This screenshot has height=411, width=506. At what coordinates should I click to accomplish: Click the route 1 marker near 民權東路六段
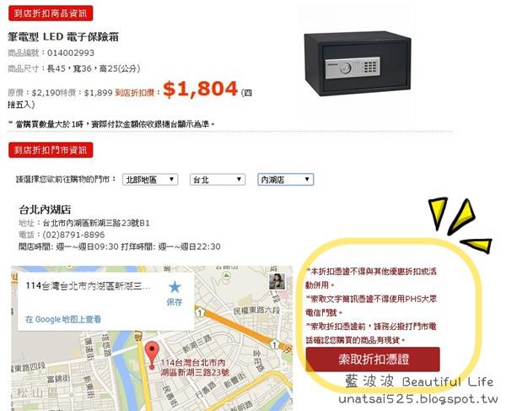point(200,312)
